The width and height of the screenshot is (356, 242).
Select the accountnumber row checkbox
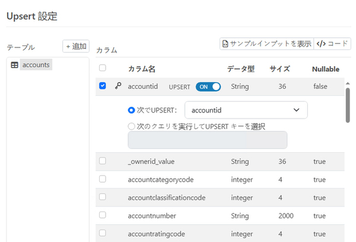103,216
